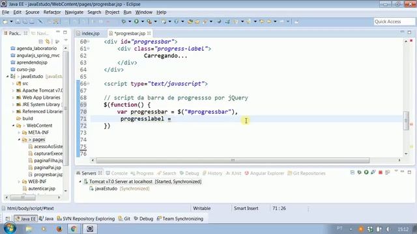Open the New file dropdown arrow
417x234 pixels.
tap(11, 21)
